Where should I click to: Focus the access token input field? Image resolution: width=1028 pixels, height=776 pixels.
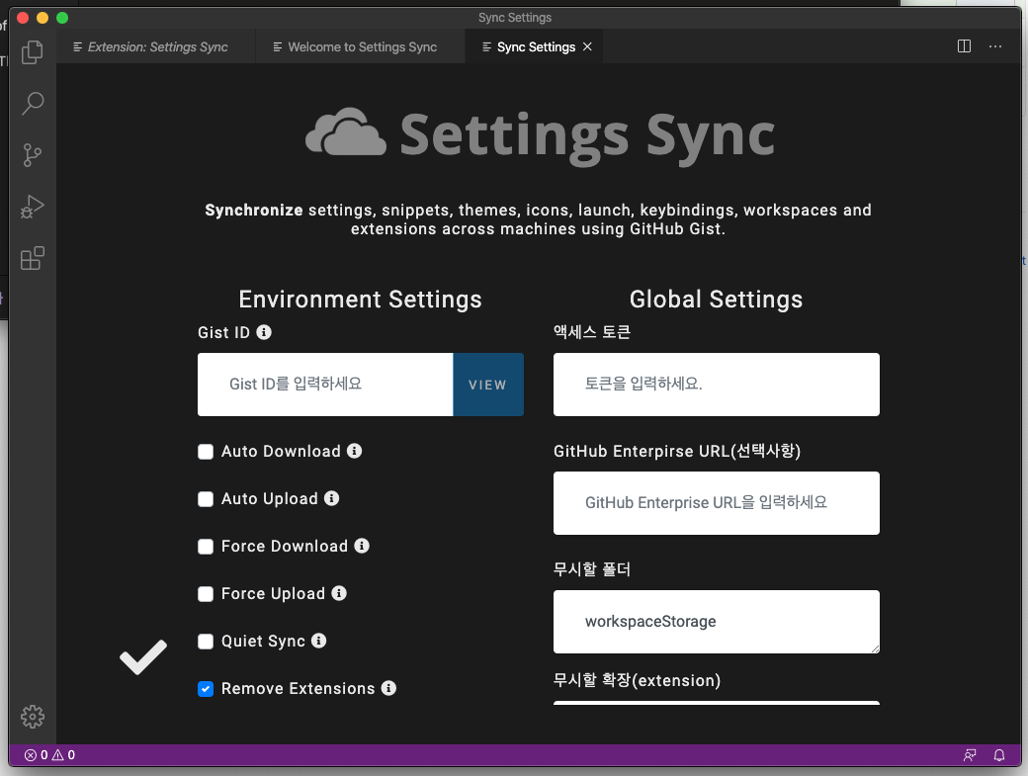[717, 385]
